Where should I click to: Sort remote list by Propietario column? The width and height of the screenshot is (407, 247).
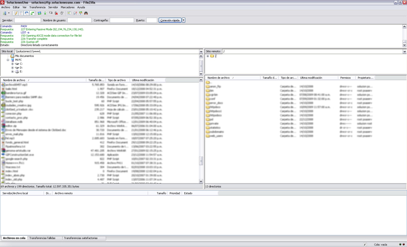click(x=365, y=78)
